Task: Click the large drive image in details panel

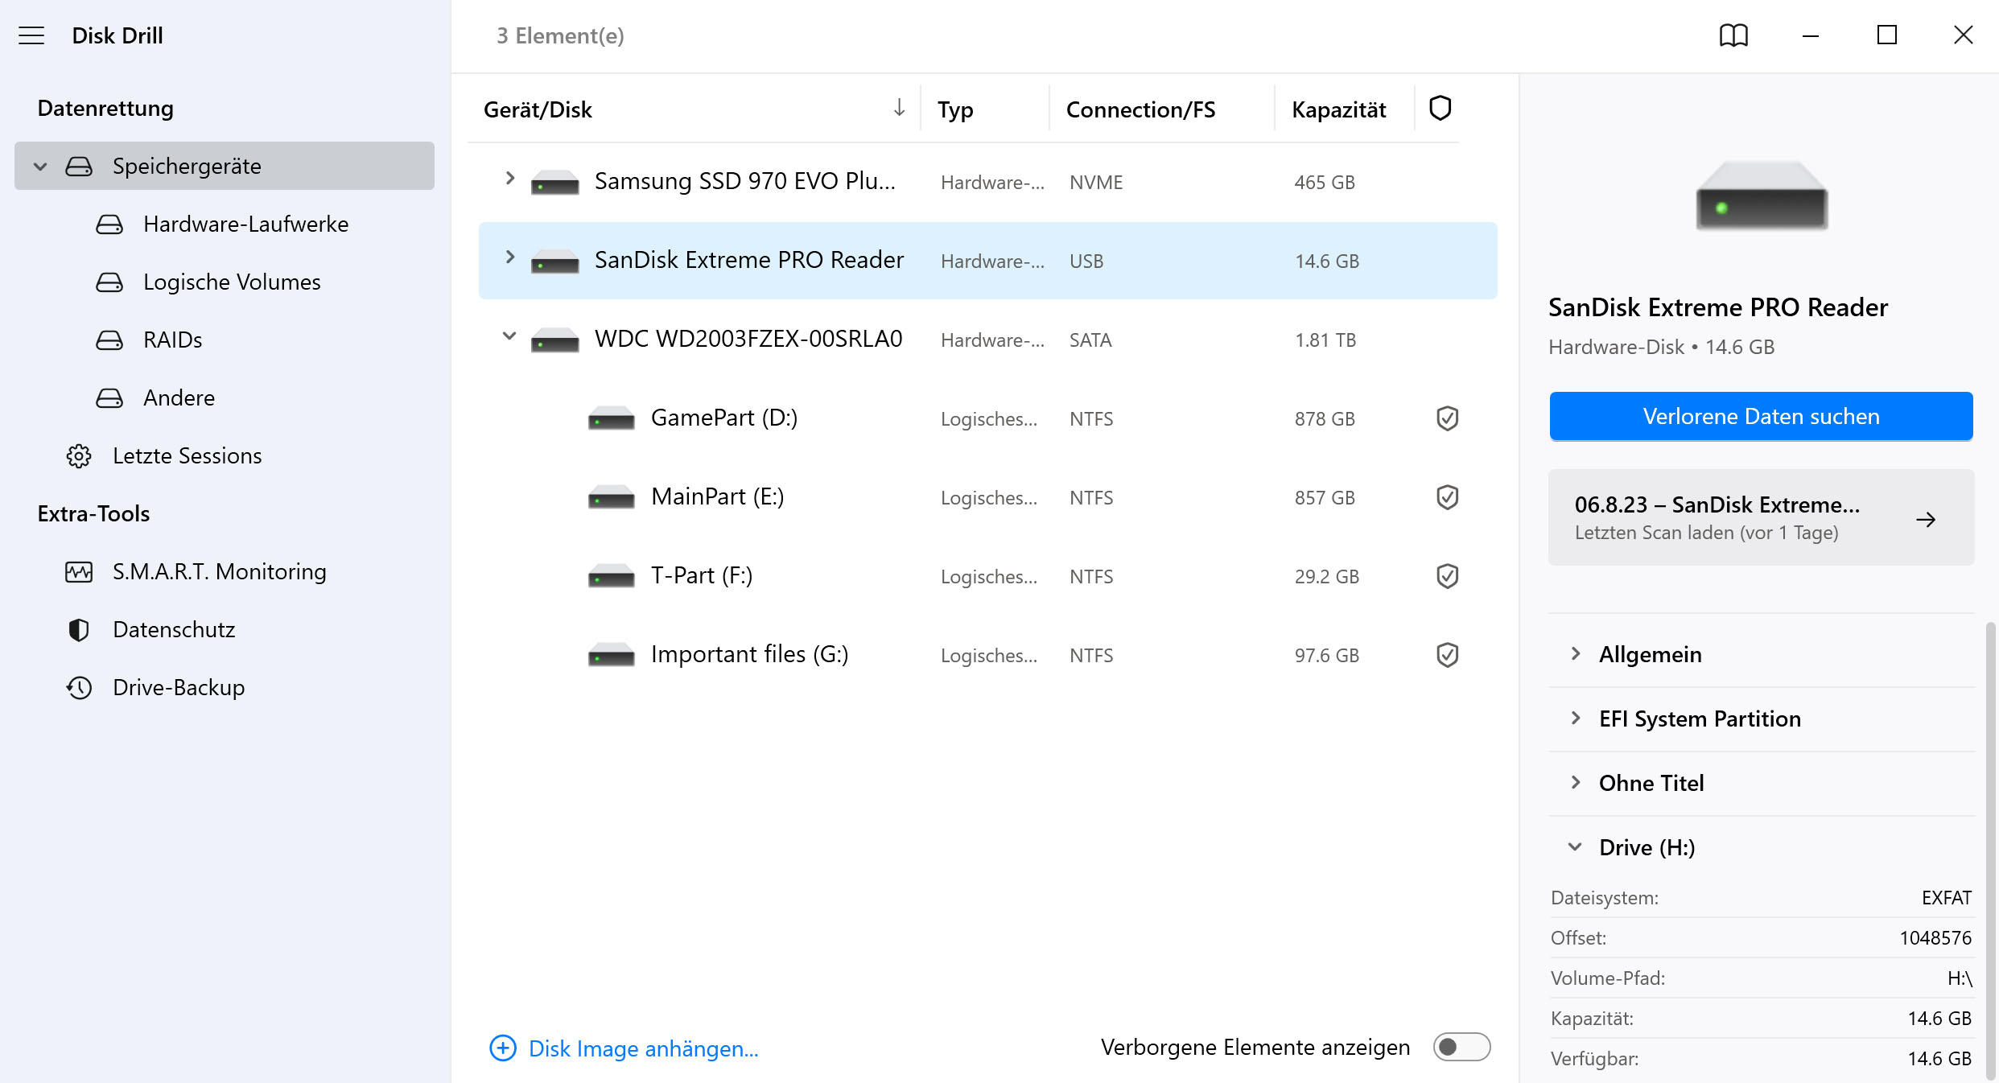Action: pyautogui.click(x=1762, y=196)
